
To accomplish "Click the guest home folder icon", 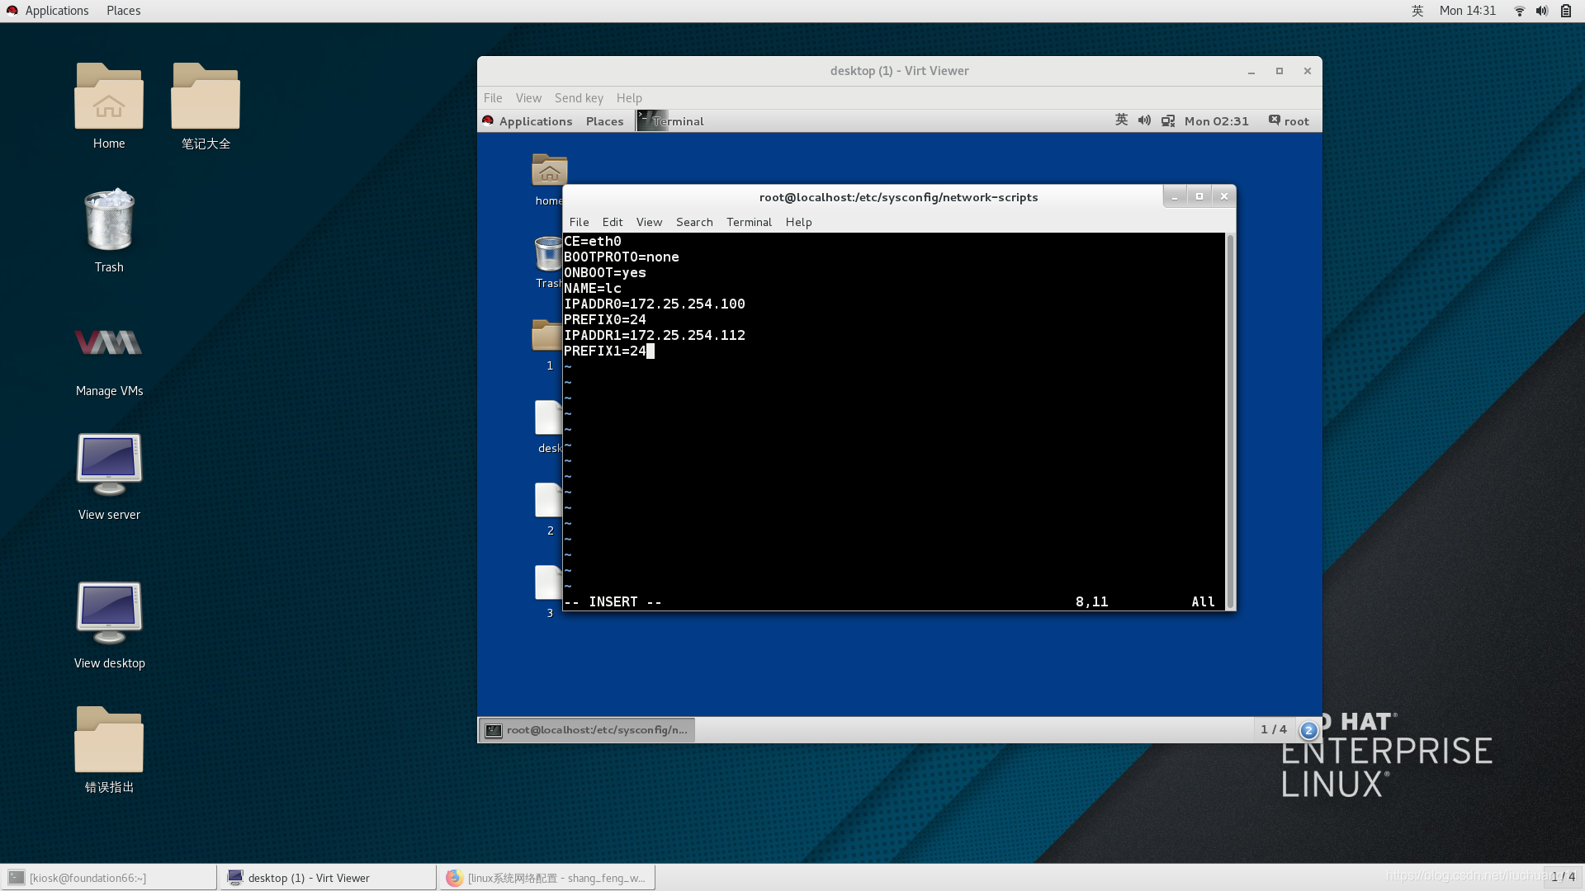I will pyautogui.click(x=549, y=170).
